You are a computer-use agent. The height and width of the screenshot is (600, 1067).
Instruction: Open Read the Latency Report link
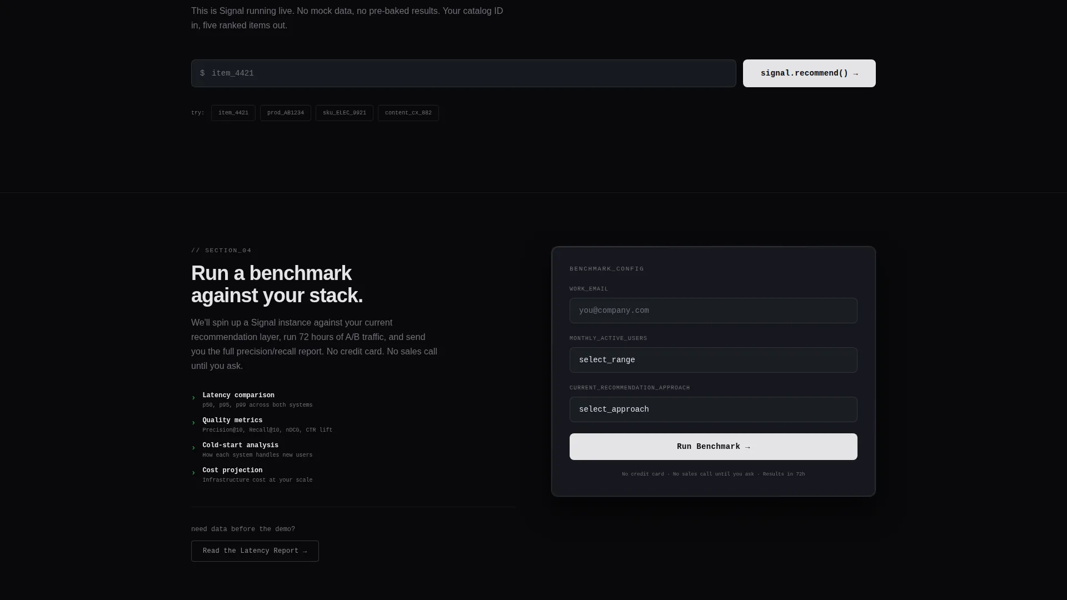pos(255,551)
